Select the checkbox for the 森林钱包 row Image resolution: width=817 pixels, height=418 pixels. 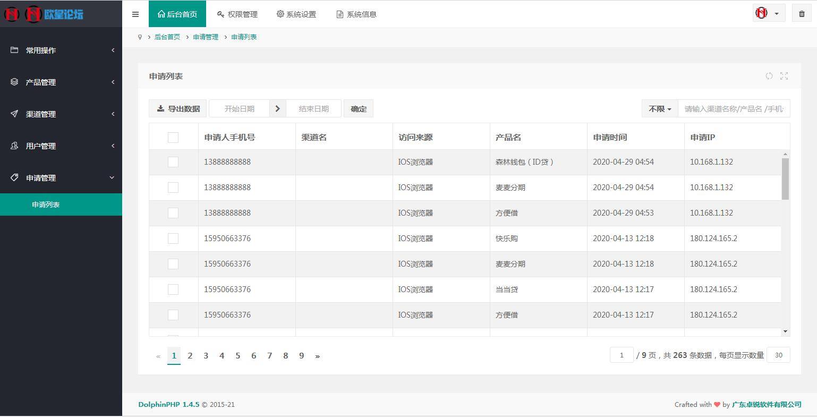pyautogui.click(x=173, y=161)
